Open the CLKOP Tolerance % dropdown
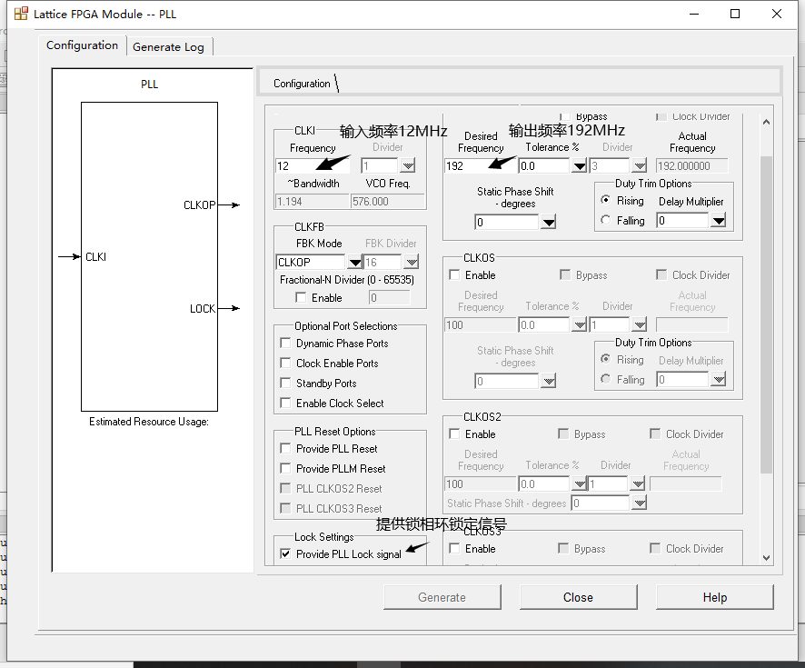The width and height of the screenshot is (805, 668). coord(579,165)
